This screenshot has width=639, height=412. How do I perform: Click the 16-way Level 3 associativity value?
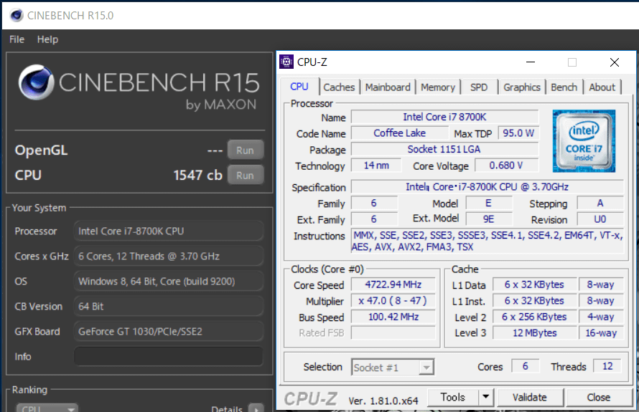coord(601,332)
